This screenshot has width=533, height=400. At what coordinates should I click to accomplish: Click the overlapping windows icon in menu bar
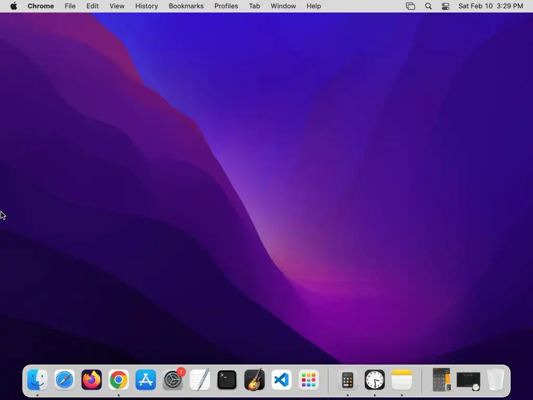[410, 6]
